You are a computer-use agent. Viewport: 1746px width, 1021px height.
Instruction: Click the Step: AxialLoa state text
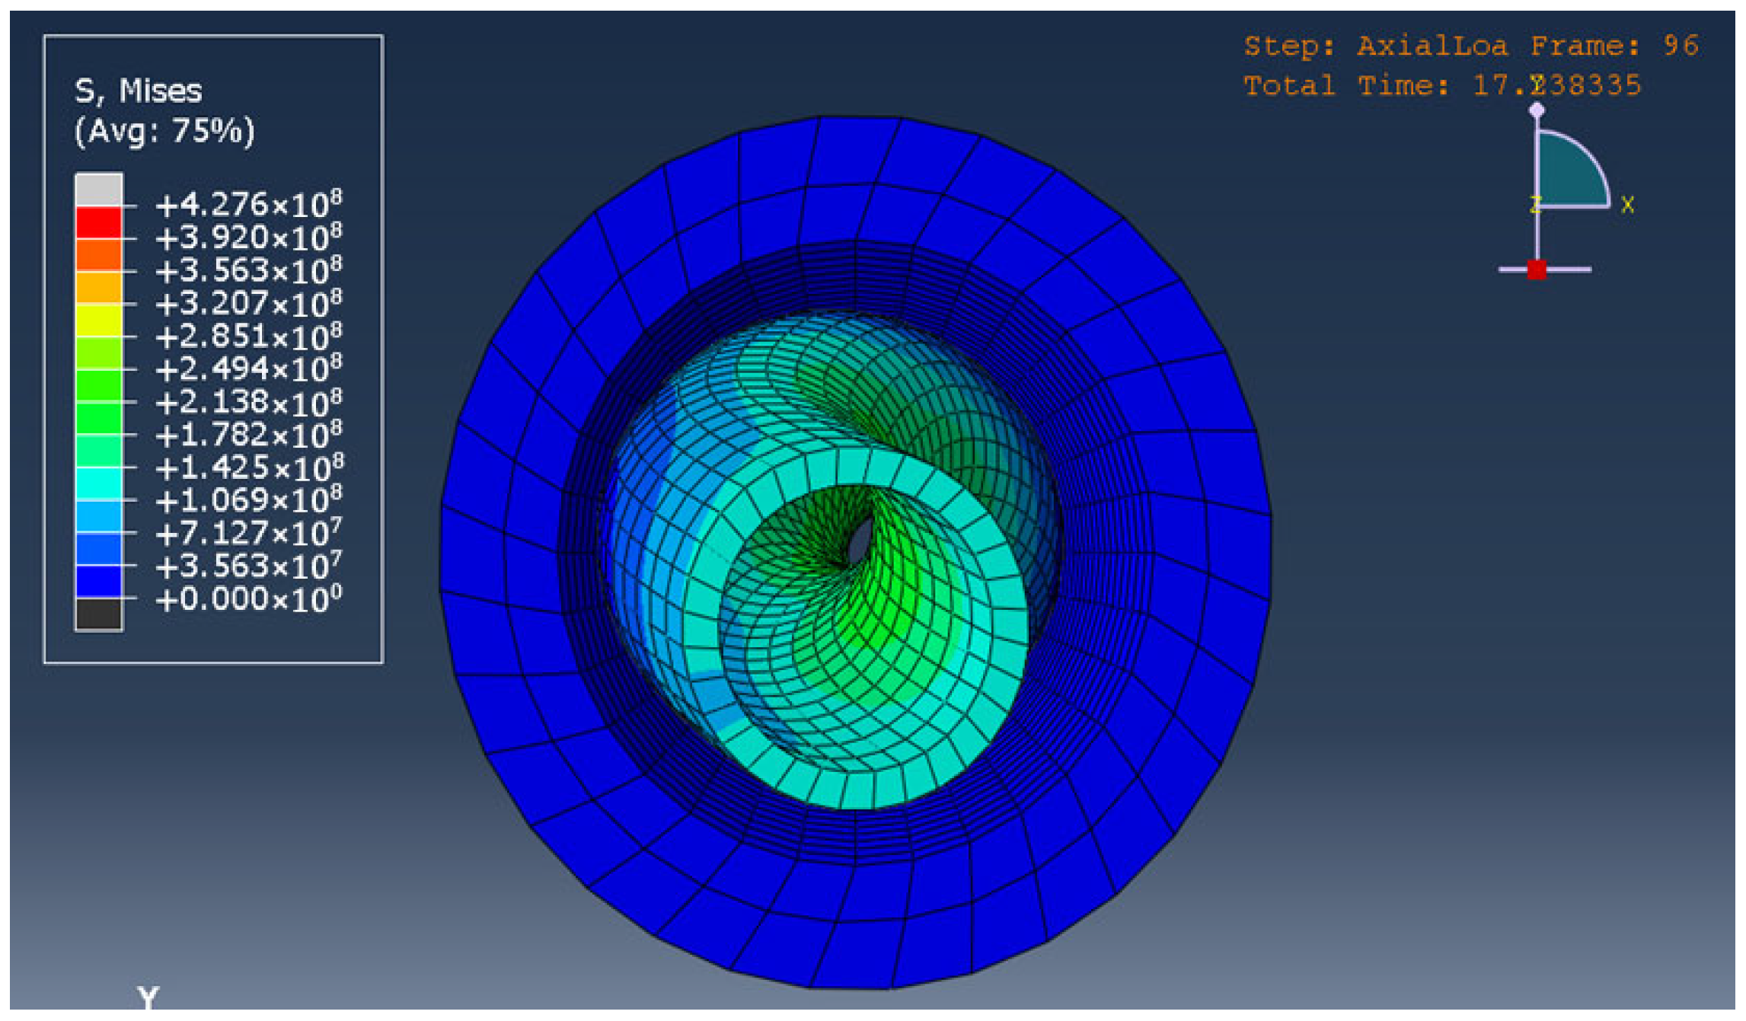point(1375,46)
